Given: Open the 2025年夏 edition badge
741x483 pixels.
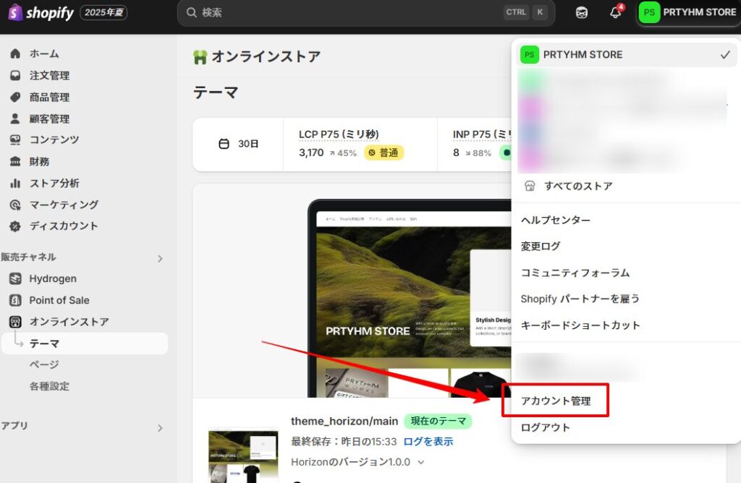Looking at the screenshot, I should coord(103,12).
